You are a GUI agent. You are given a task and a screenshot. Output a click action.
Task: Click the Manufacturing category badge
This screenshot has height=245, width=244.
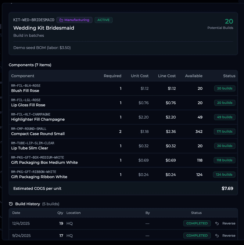pos(74,20)
